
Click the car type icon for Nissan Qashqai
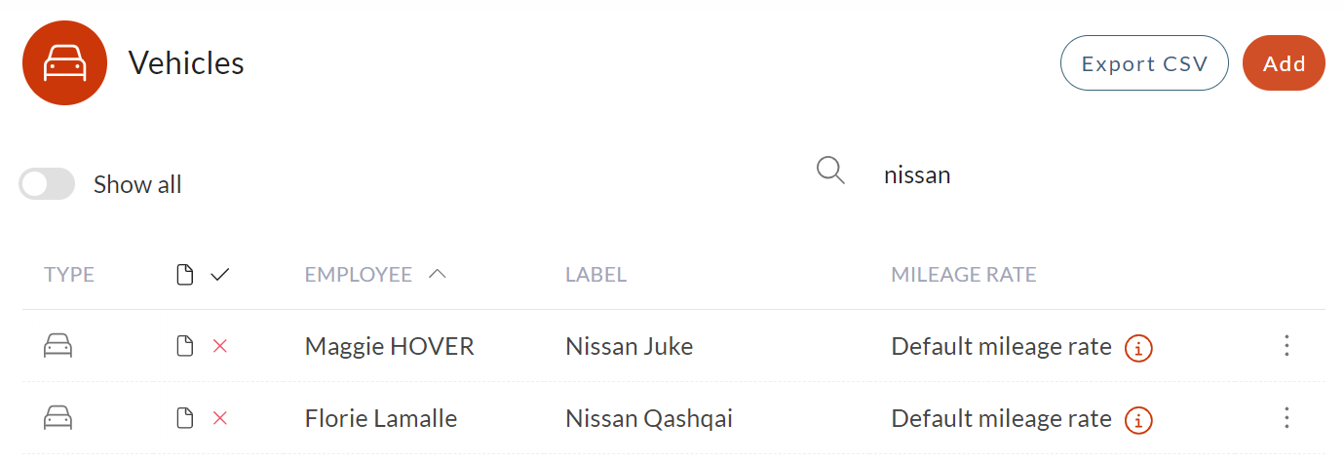pyautogui.click(x=58, y=419)
